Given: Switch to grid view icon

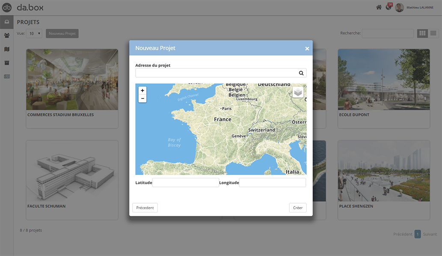Looking at the screenshot, I should coord(422,33).
